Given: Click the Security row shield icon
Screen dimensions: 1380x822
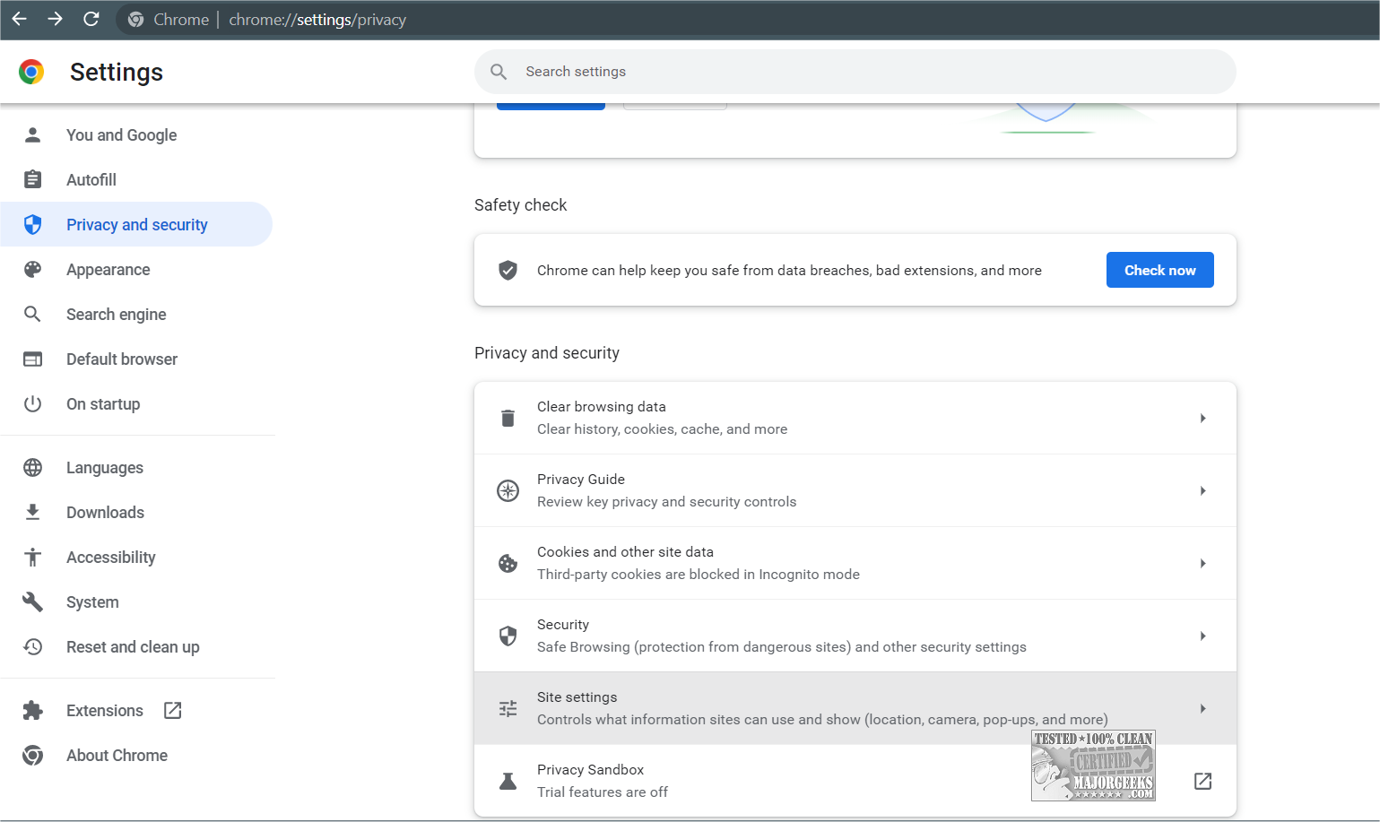Looking at the screenshot, I should [x=508, y=636].
